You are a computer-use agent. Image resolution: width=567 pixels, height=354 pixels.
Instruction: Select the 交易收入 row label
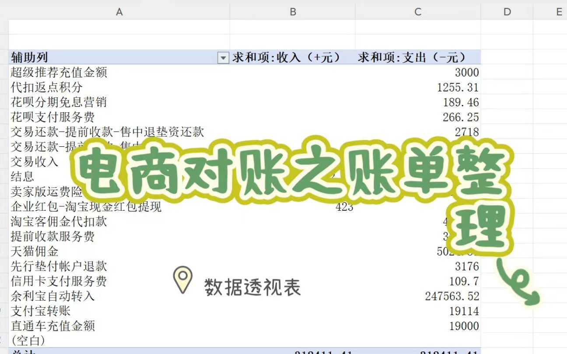click(34, 161)
